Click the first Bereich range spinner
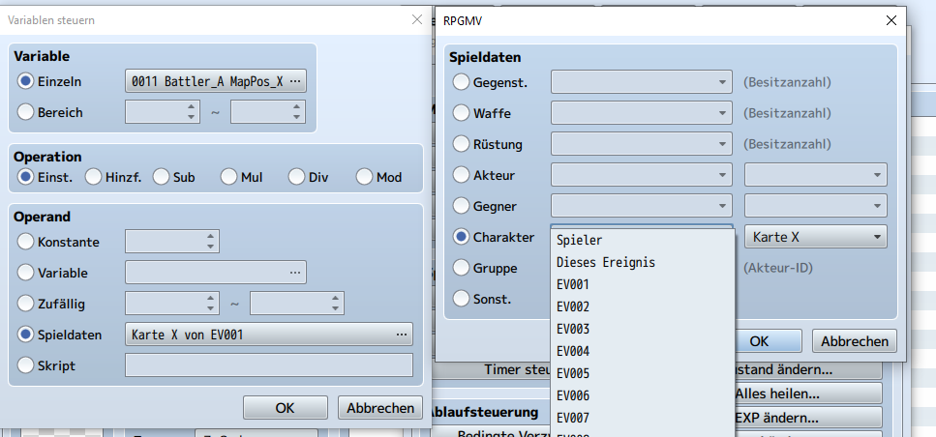Viewport: 936px width, 437px height. pos(163,112)
